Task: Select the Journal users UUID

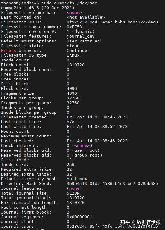Action: (x=112, y=226)
